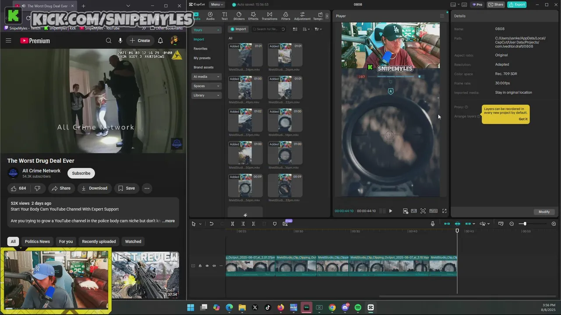Add a marker with the shield icon
Screen dimensions: 561x315
point(275,224)
